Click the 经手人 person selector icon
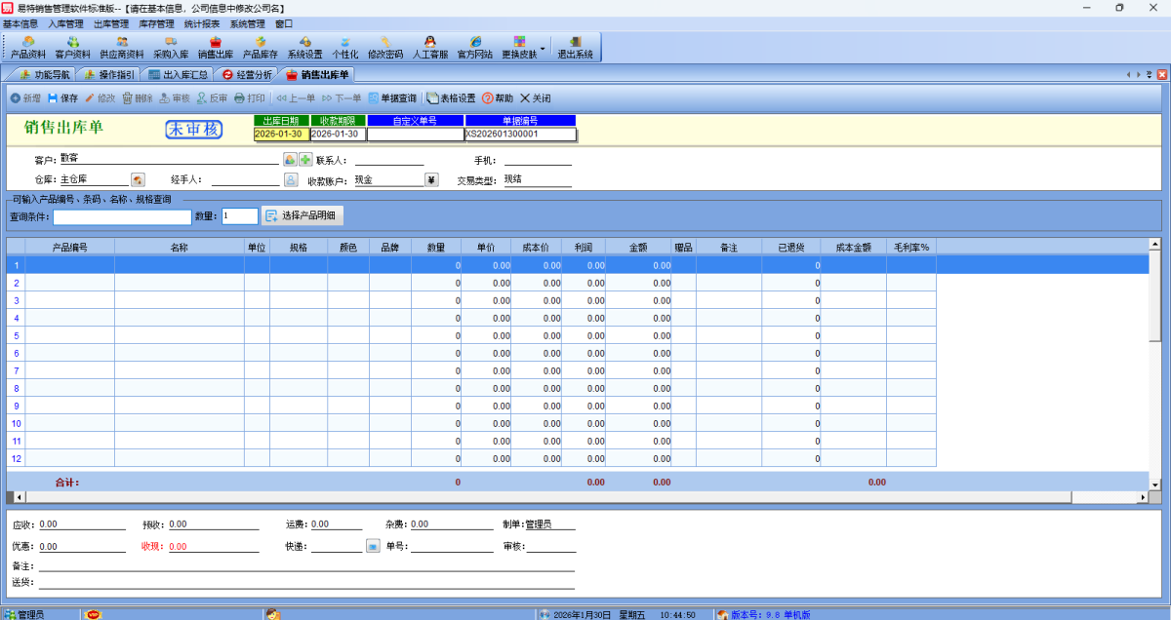This screenshot has width=1171, height=620. pyautogui.click(x=291, y=179)
